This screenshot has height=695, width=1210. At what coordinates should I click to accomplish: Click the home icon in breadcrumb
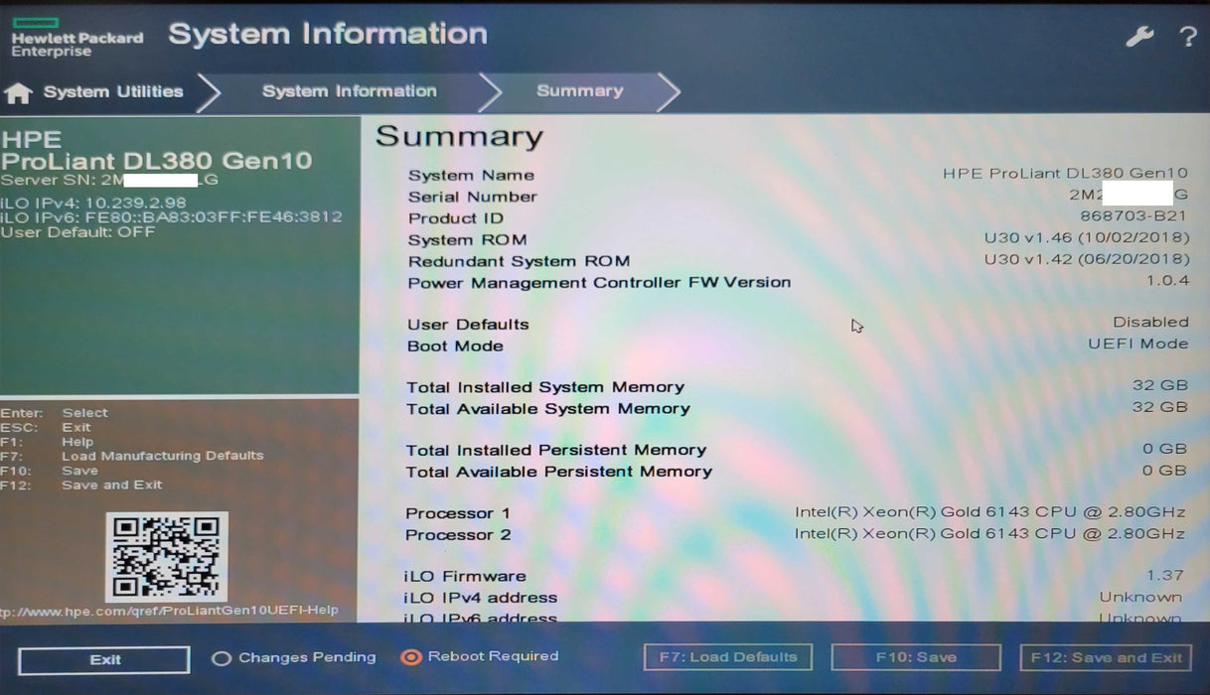tap(18, 93)
